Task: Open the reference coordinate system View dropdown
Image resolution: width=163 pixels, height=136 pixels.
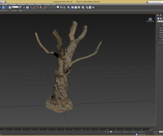Action: point(15,7)
